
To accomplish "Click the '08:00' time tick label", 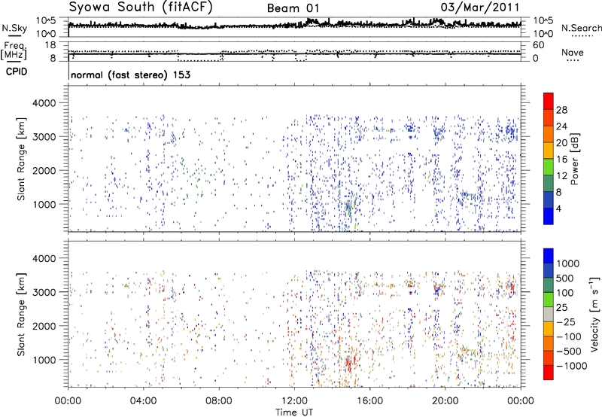I will [x=218, y=401].
